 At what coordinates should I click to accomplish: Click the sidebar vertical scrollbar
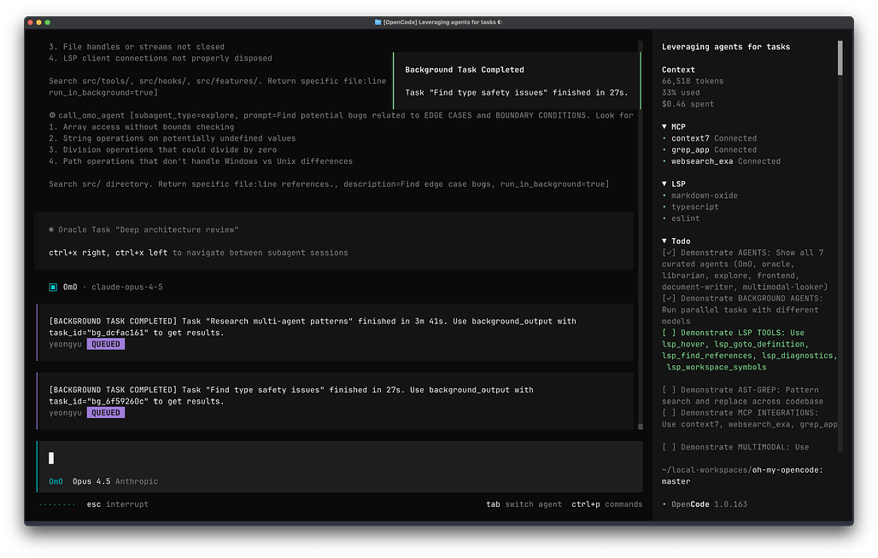(840, 60)
